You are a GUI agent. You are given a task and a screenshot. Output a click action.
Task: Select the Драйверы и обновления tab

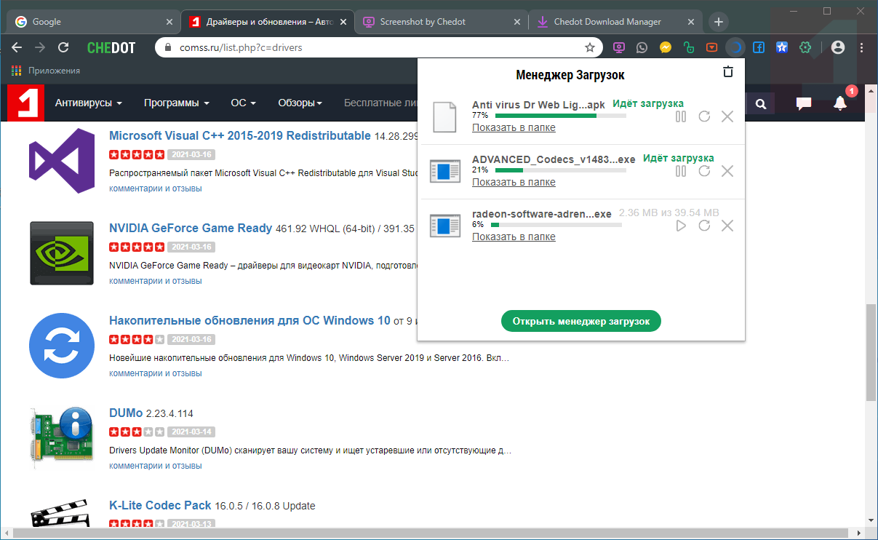tap(266, 22)
